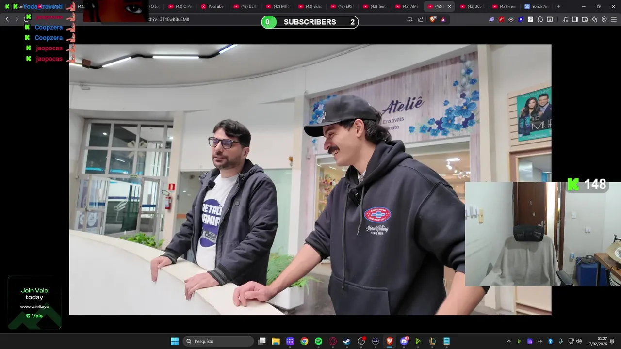Switch to the '(42) O Pe' tab
Image resolution: width=621 pixels, height=349 pixels.
point(180,6)
